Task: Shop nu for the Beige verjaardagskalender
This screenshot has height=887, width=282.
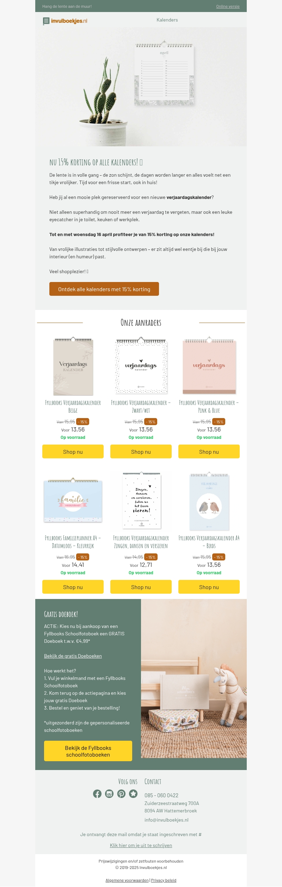Action: pyautogui.click(x=73, y=452)
